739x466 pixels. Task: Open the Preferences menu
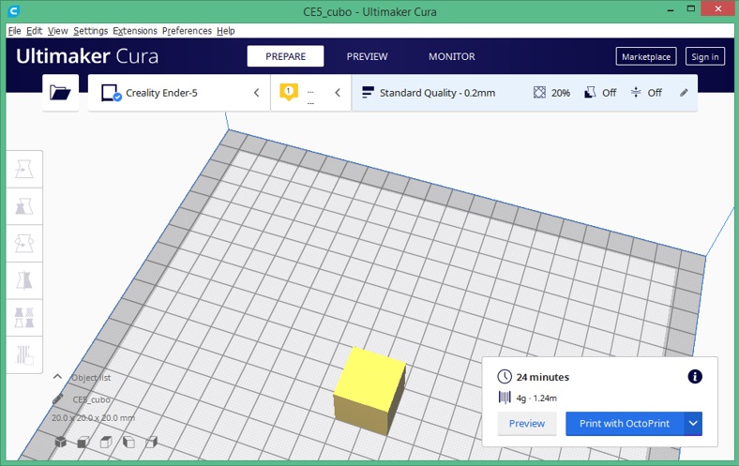[188, 31]
